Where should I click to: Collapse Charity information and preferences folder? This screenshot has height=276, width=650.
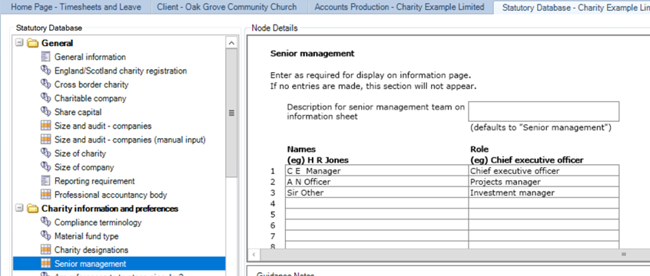(19, 208)
